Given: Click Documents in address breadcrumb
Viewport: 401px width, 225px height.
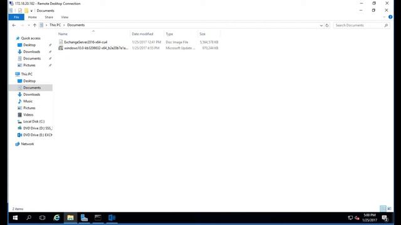Looking at the screenshot, I should point(76,25).
